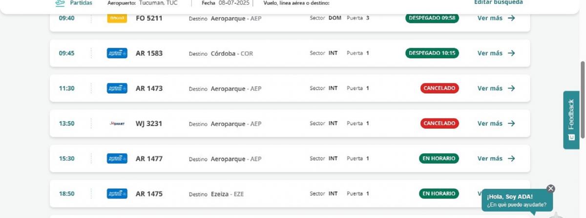Expand Ver más details for AR 1583

coord(496,53)
